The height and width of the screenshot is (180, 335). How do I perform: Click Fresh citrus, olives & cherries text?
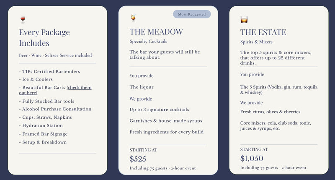tap(270, 112)
